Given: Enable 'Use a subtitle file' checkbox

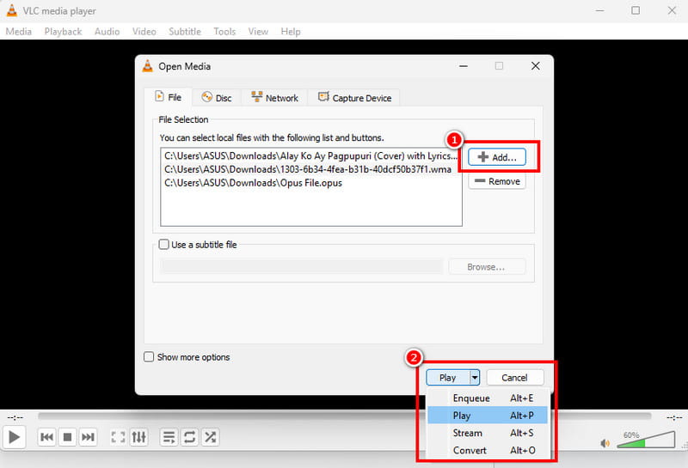Looking at the screenshot, I should coord(166,245).
